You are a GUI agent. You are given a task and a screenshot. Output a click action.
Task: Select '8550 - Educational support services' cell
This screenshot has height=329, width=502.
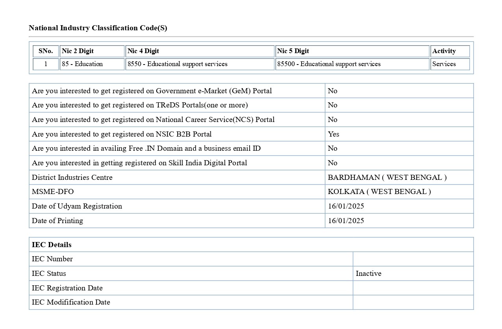click(178, 64)
